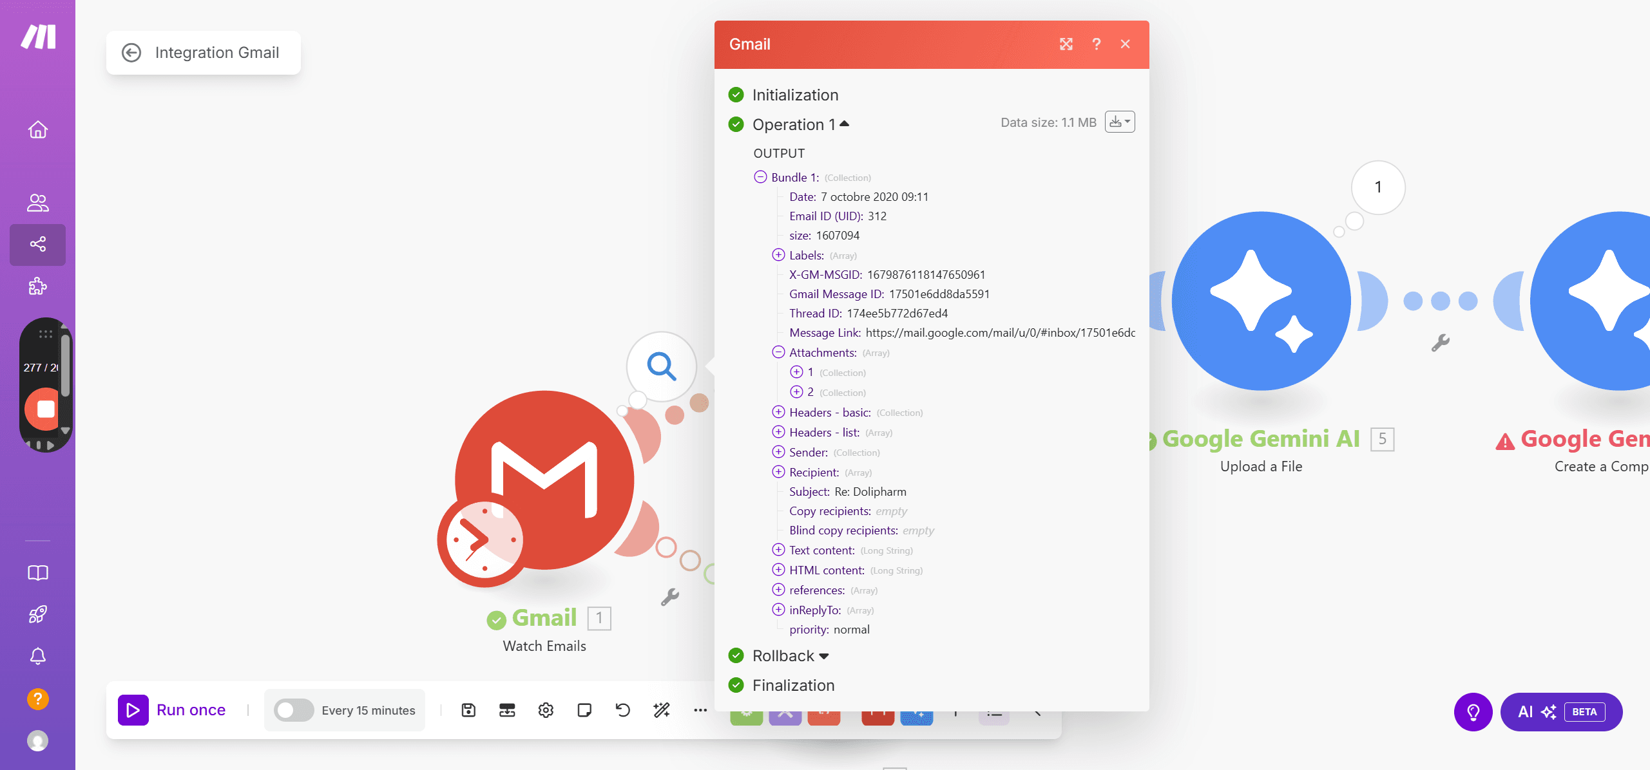The image size is (1650, 770).
Task: Expand the references array
Action: click(x=778, y=590)
